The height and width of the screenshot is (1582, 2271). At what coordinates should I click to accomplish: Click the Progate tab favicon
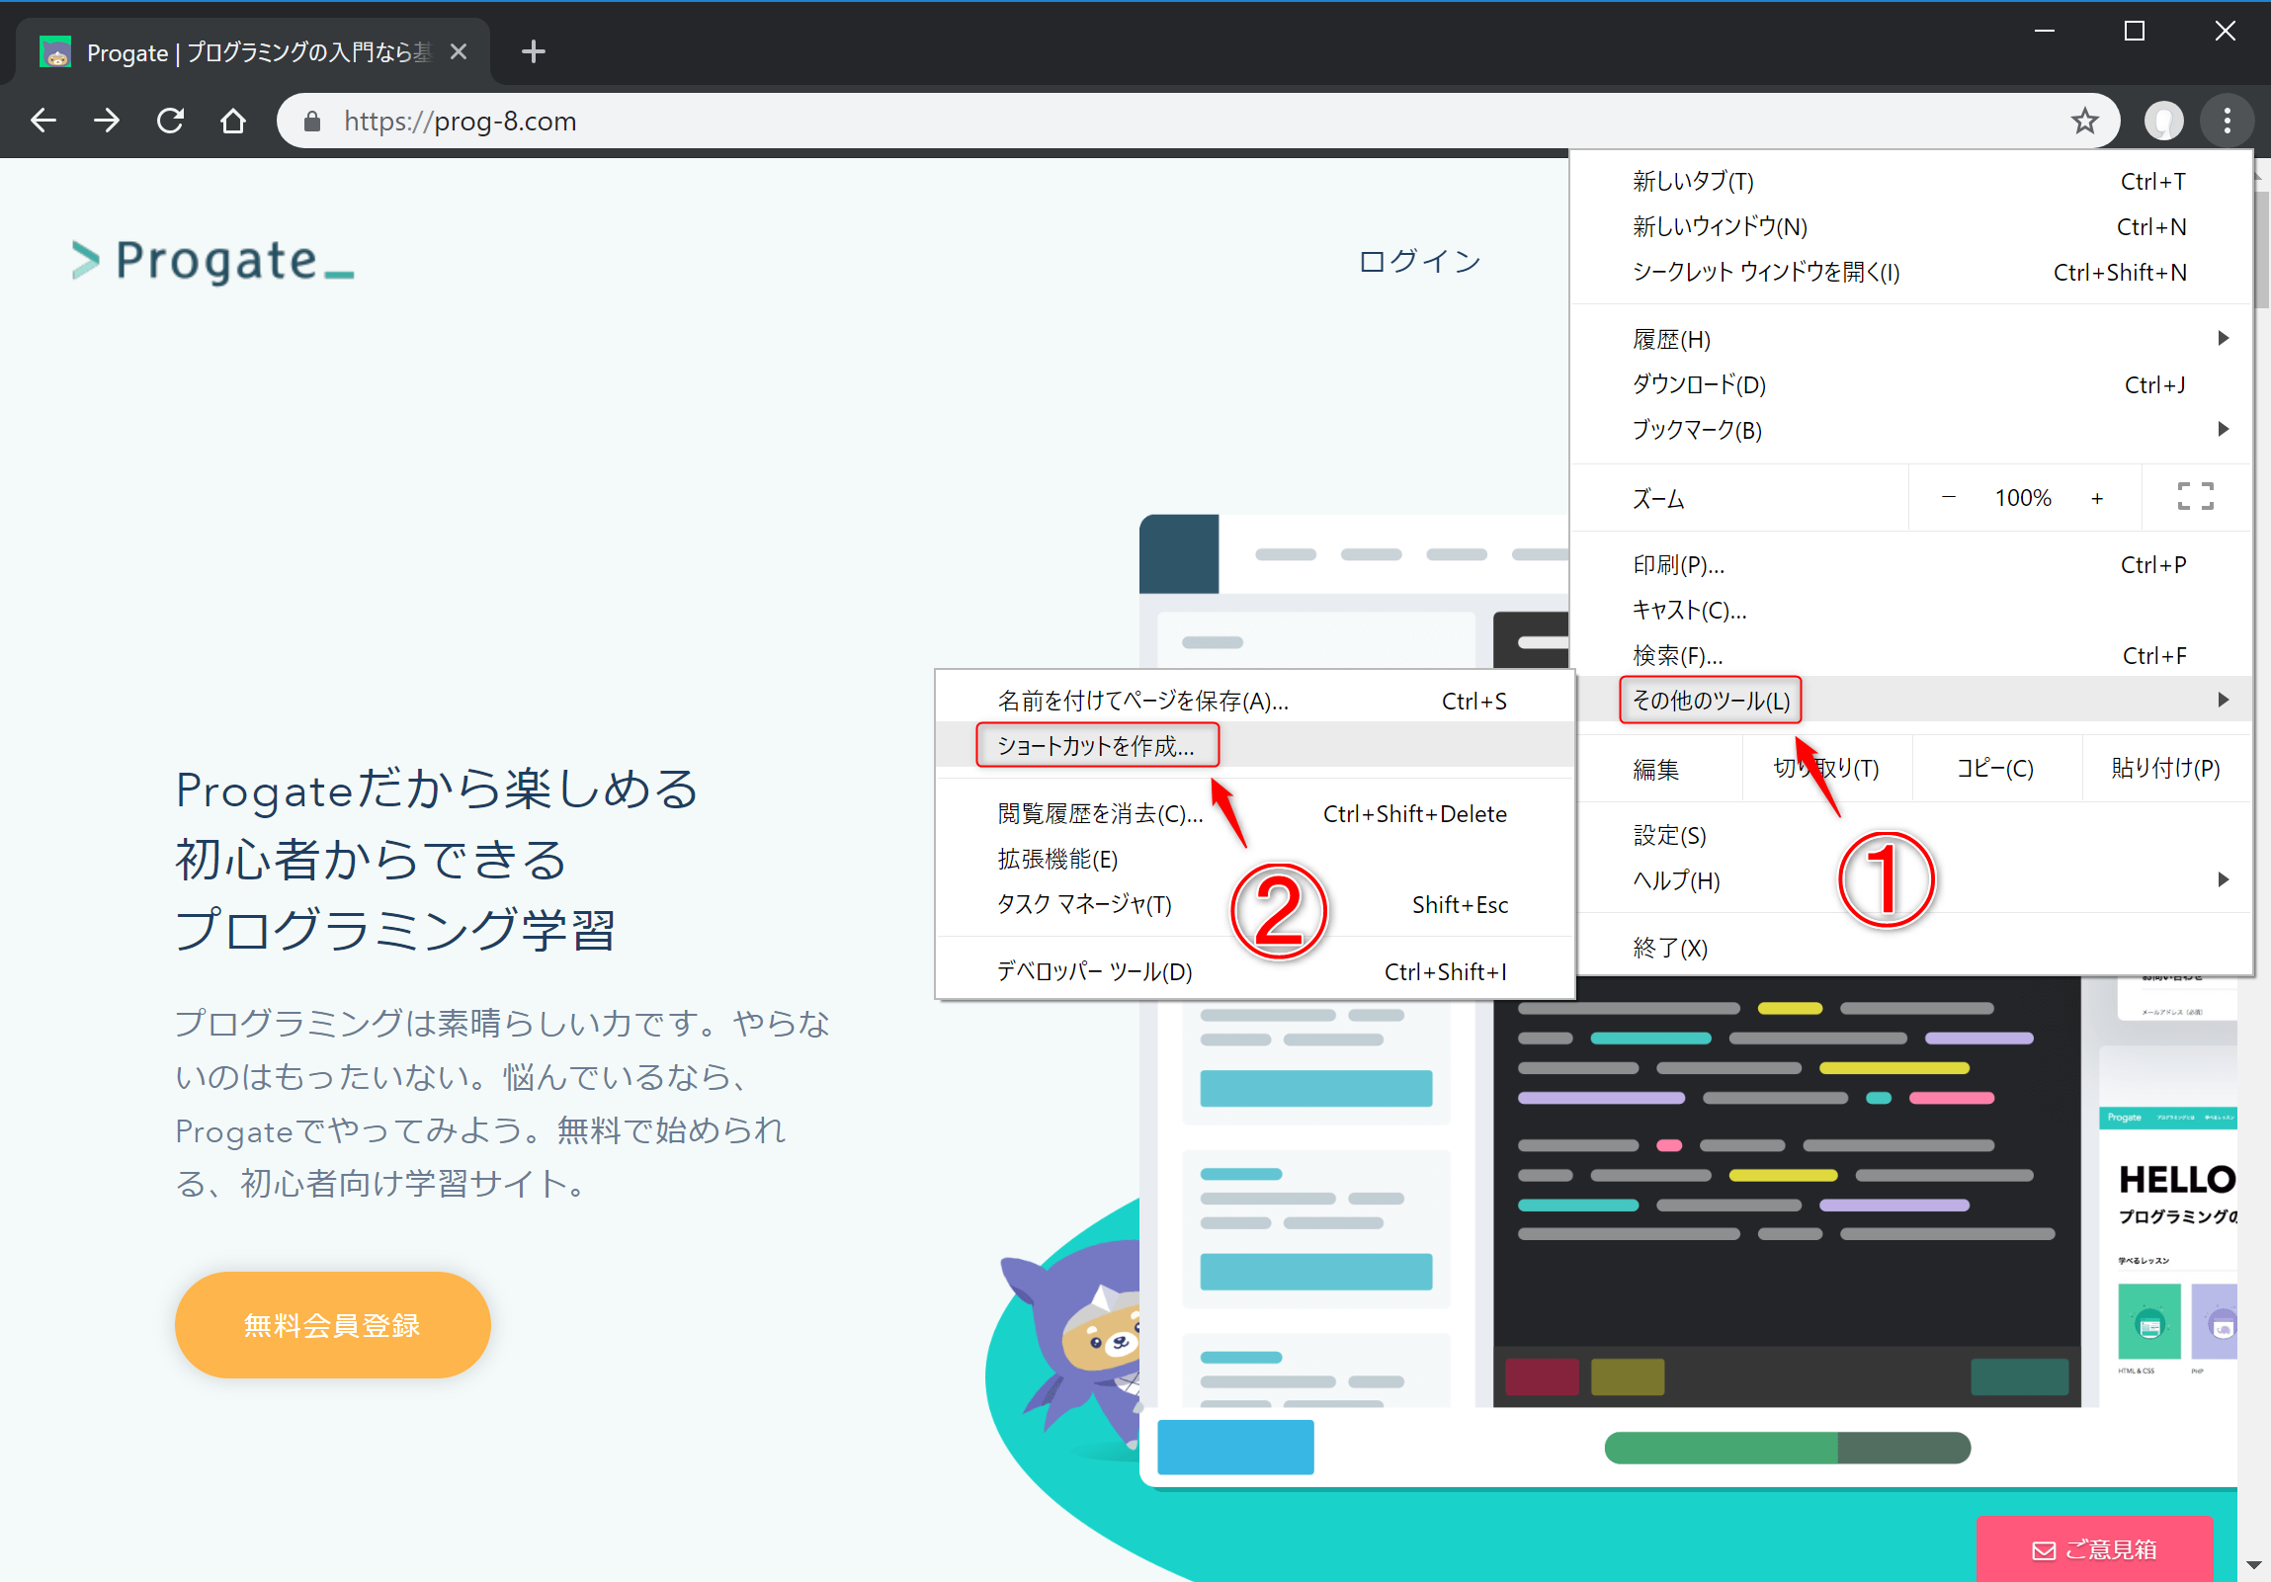pyautogui.click(x=55, y=51)
